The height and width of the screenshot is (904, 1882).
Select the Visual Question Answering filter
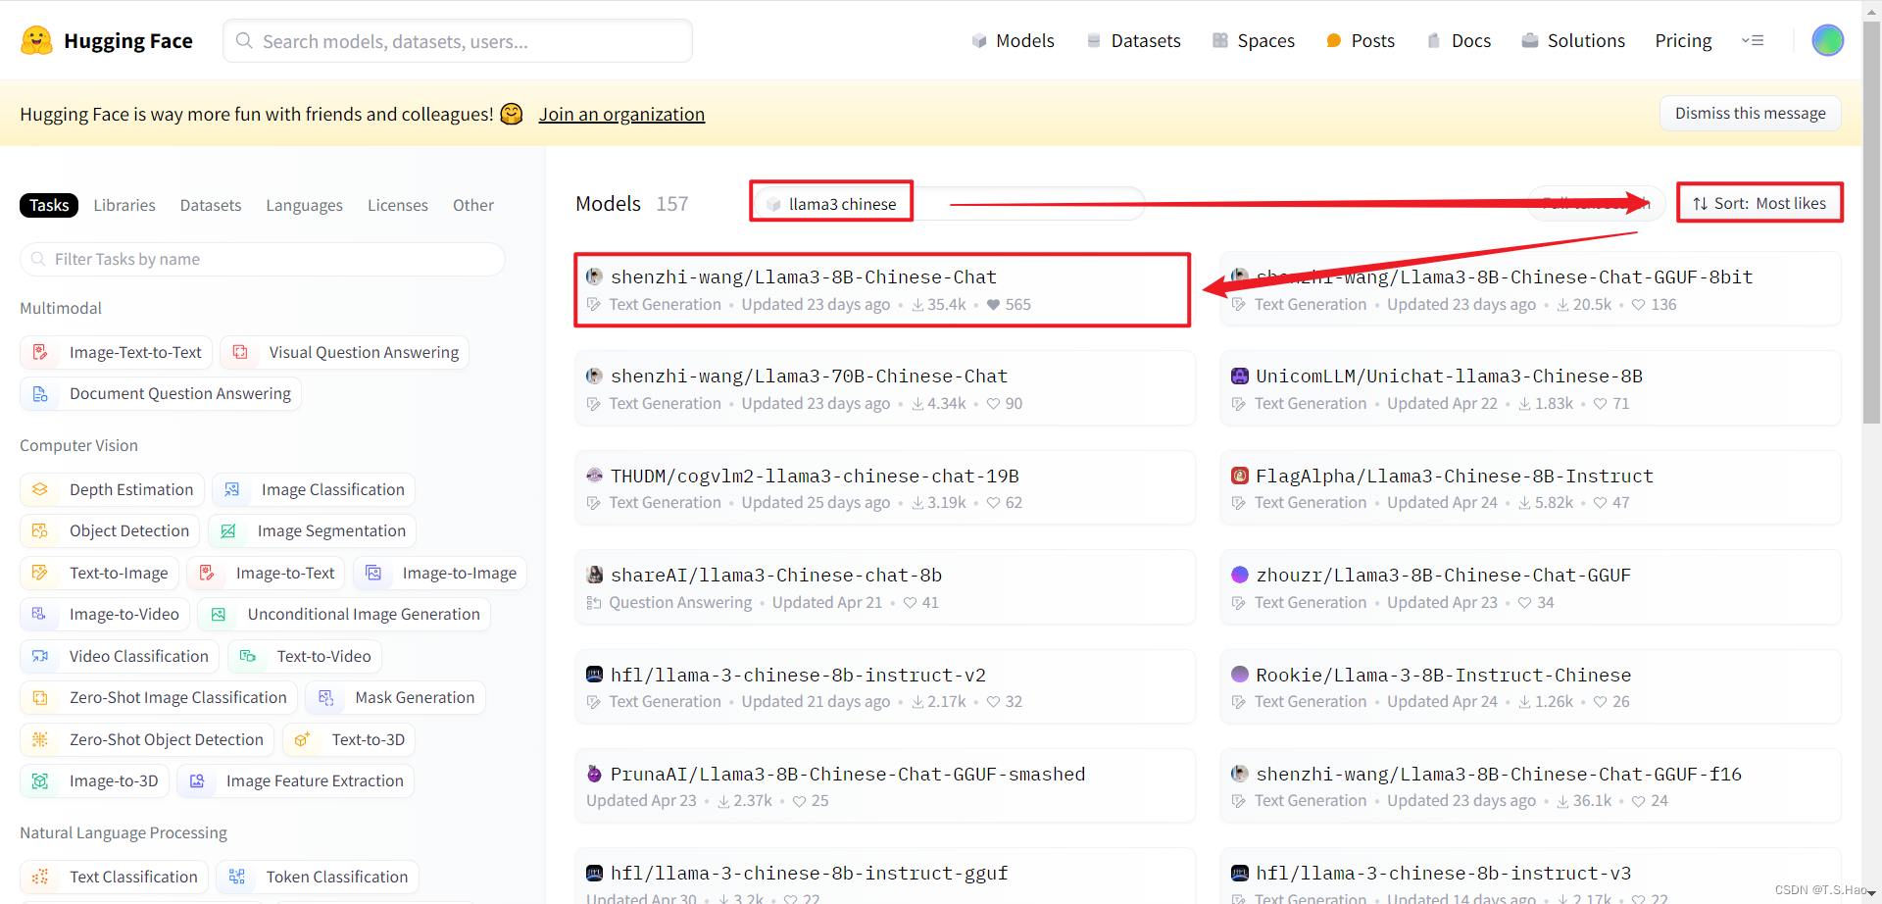click(x=344, y=352)
